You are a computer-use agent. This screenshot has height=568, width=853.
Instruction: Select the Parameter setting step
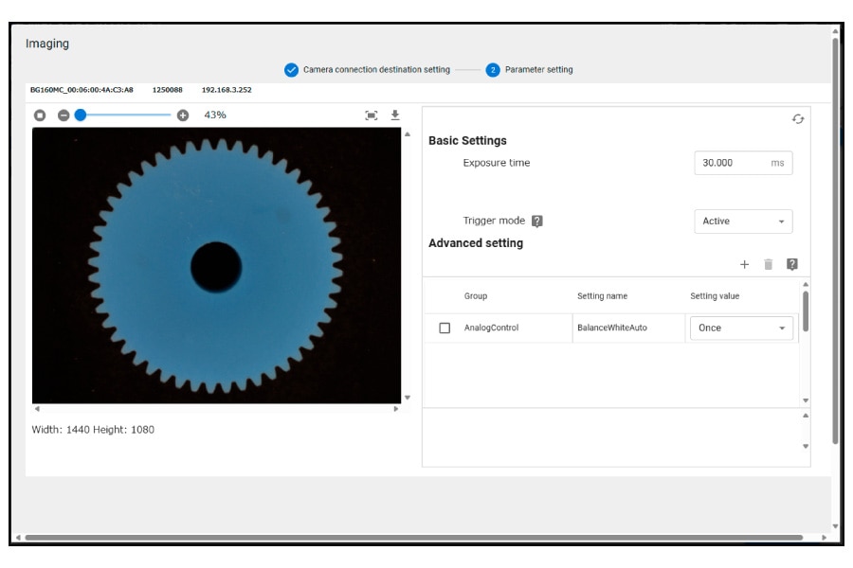pos(529,70)
